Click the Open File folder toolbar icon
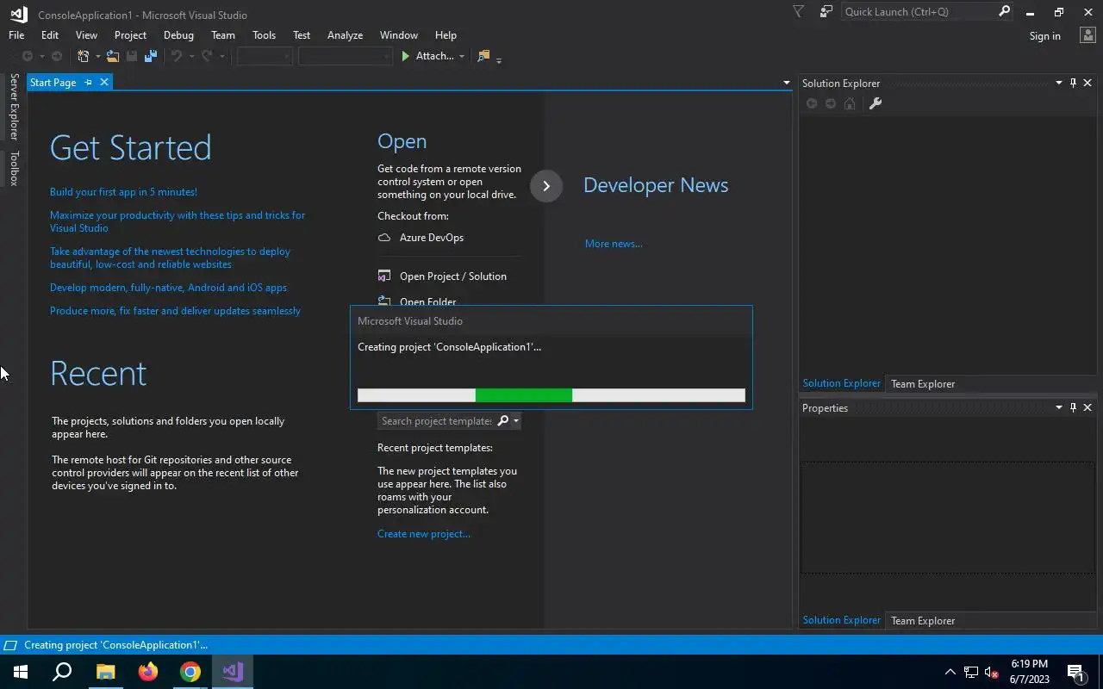This screenshot has height=689, width=1103. pos(112,56)
